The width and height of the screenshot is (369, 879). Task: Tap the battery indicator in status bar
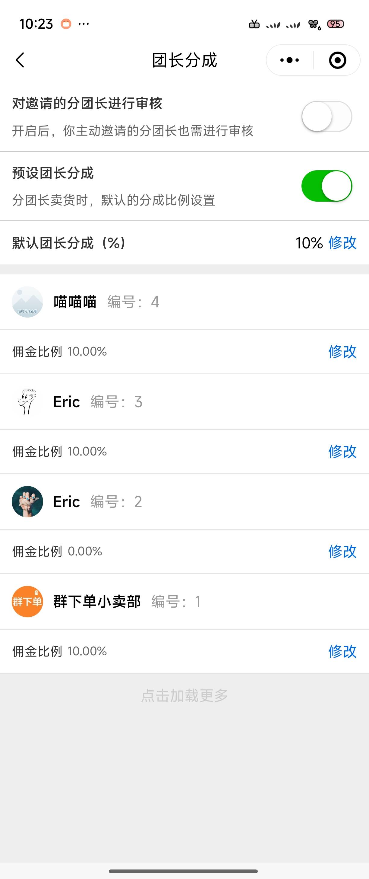tap(335, 24)
